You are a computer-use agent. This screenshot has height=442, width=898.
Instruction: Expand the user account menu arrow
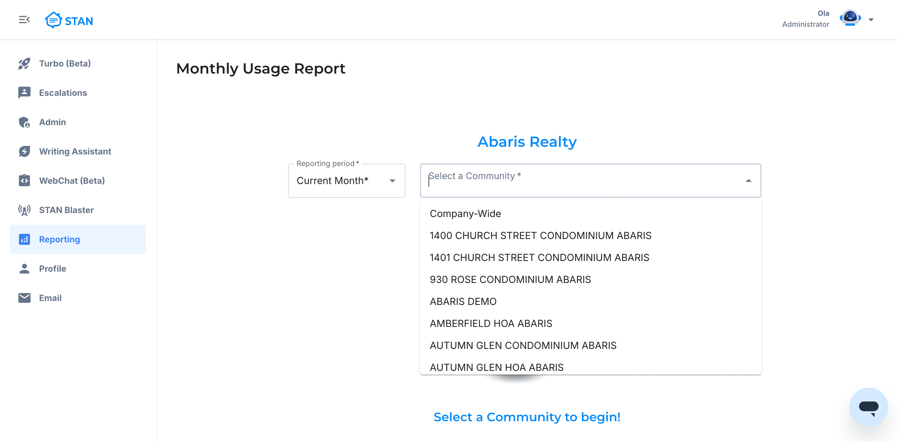(x=871, y=20)
